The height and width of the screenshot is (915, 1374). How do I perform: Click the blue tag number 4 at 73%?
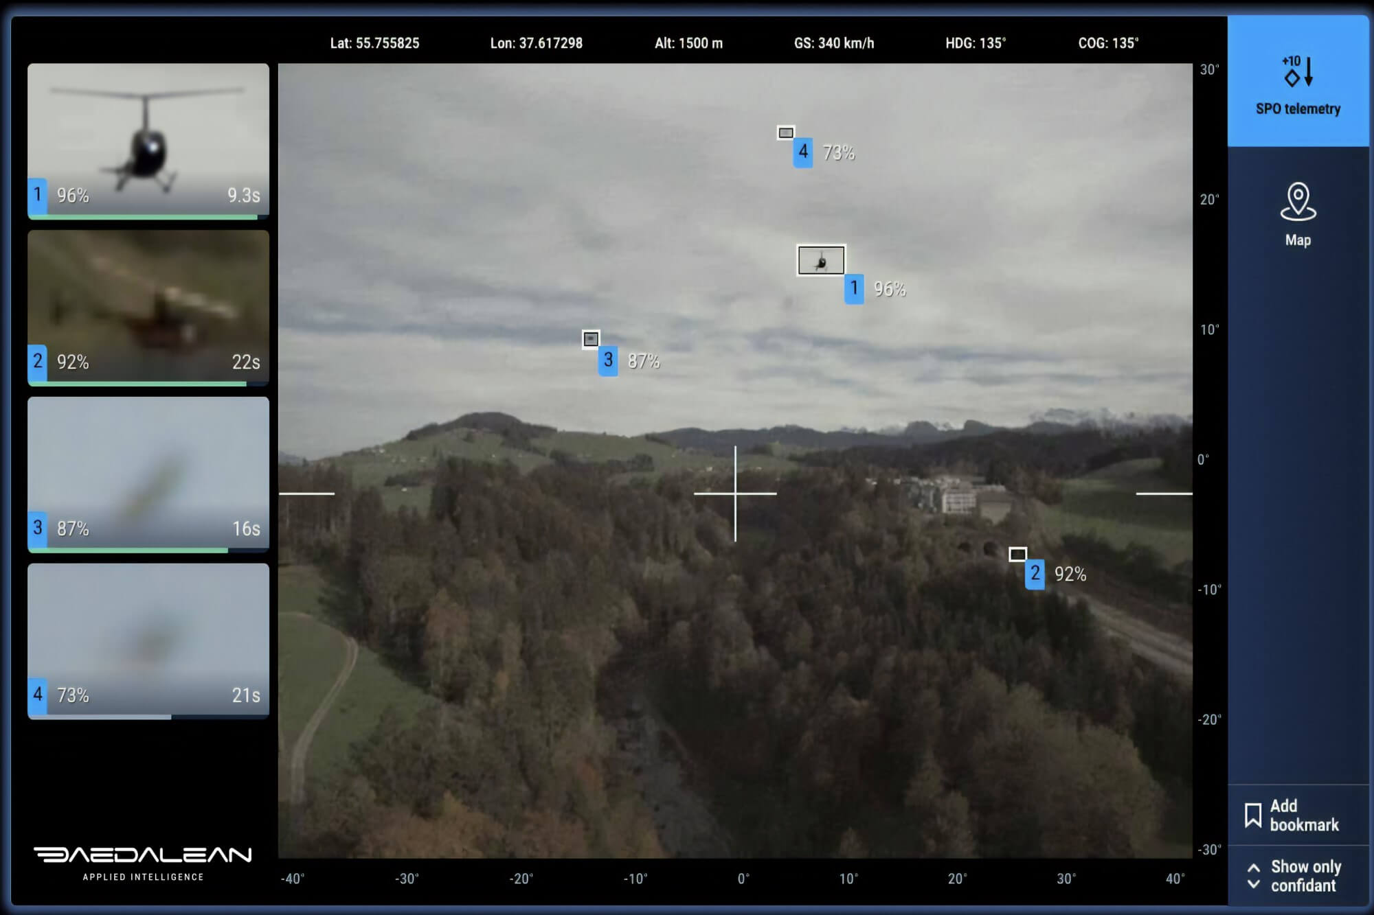tap(802, 152)
